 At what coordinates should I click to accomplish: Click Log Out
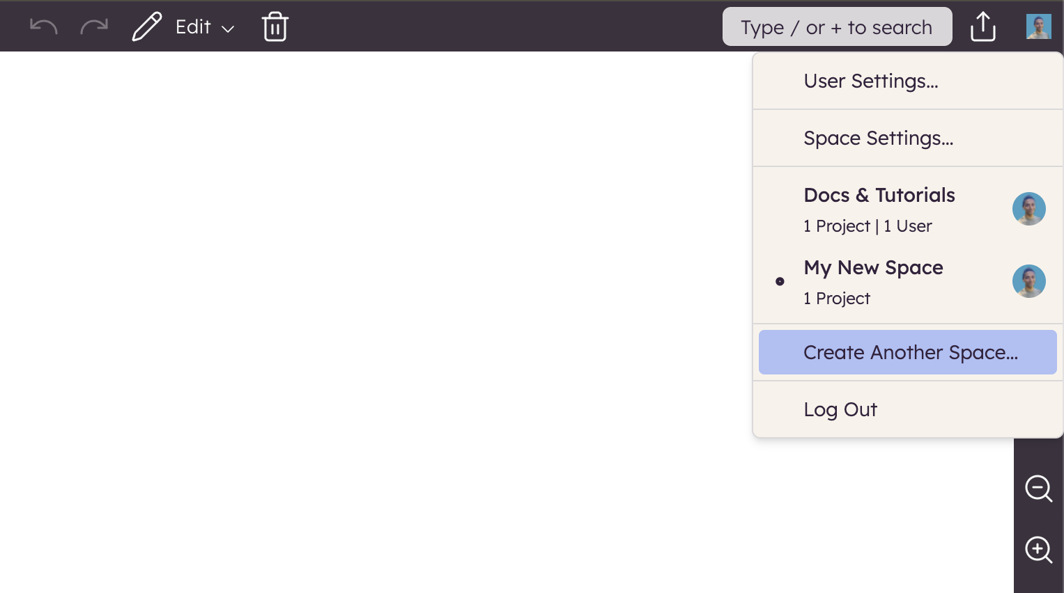point(840,410)
